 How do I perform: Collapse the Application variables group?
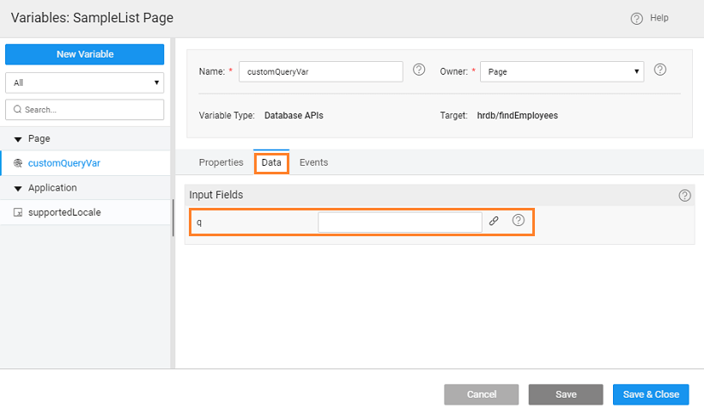[18, 188]
